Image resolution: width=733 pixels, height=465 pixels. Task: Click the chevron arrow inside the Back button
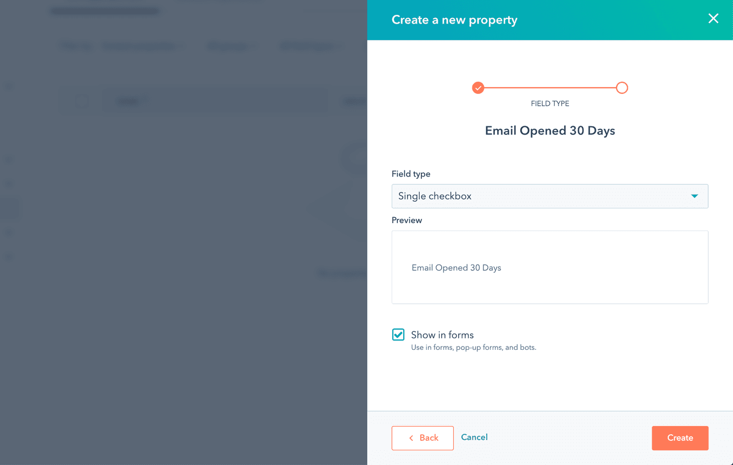(411, 438)
